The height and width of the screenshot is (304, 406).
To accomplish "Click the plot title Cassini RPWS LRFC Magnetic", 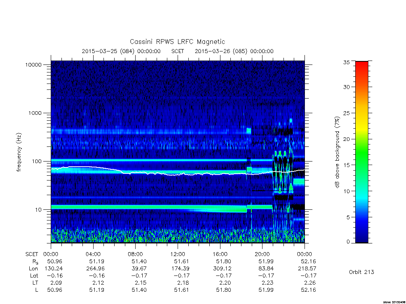I will (177, 42).
